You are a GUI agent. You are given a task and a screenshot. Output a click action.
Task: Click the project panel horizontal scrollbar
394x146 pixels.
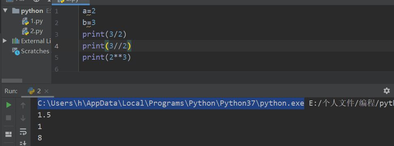[x=12, y=81]
